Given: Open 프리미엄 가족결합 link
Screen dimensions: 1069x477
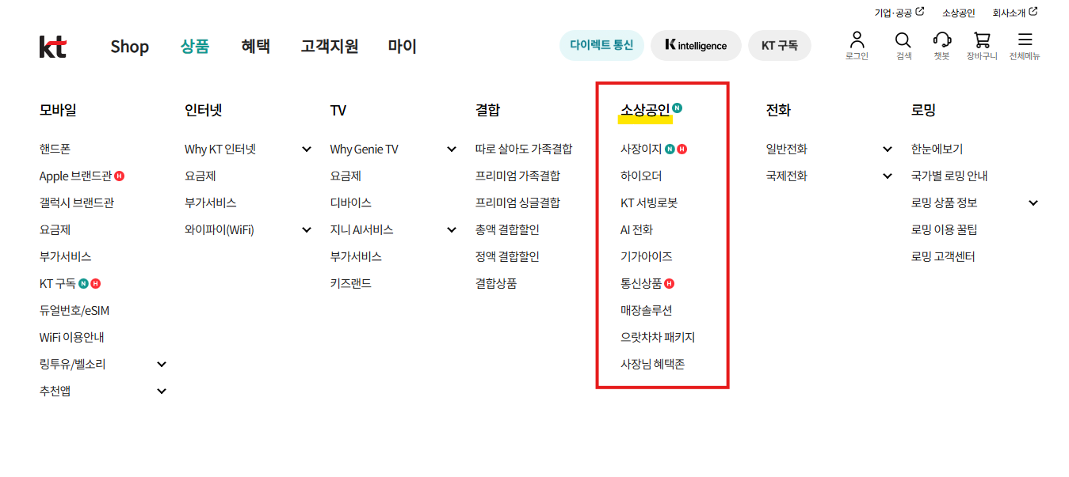Looking at the screenshot, I should [518, 176].
